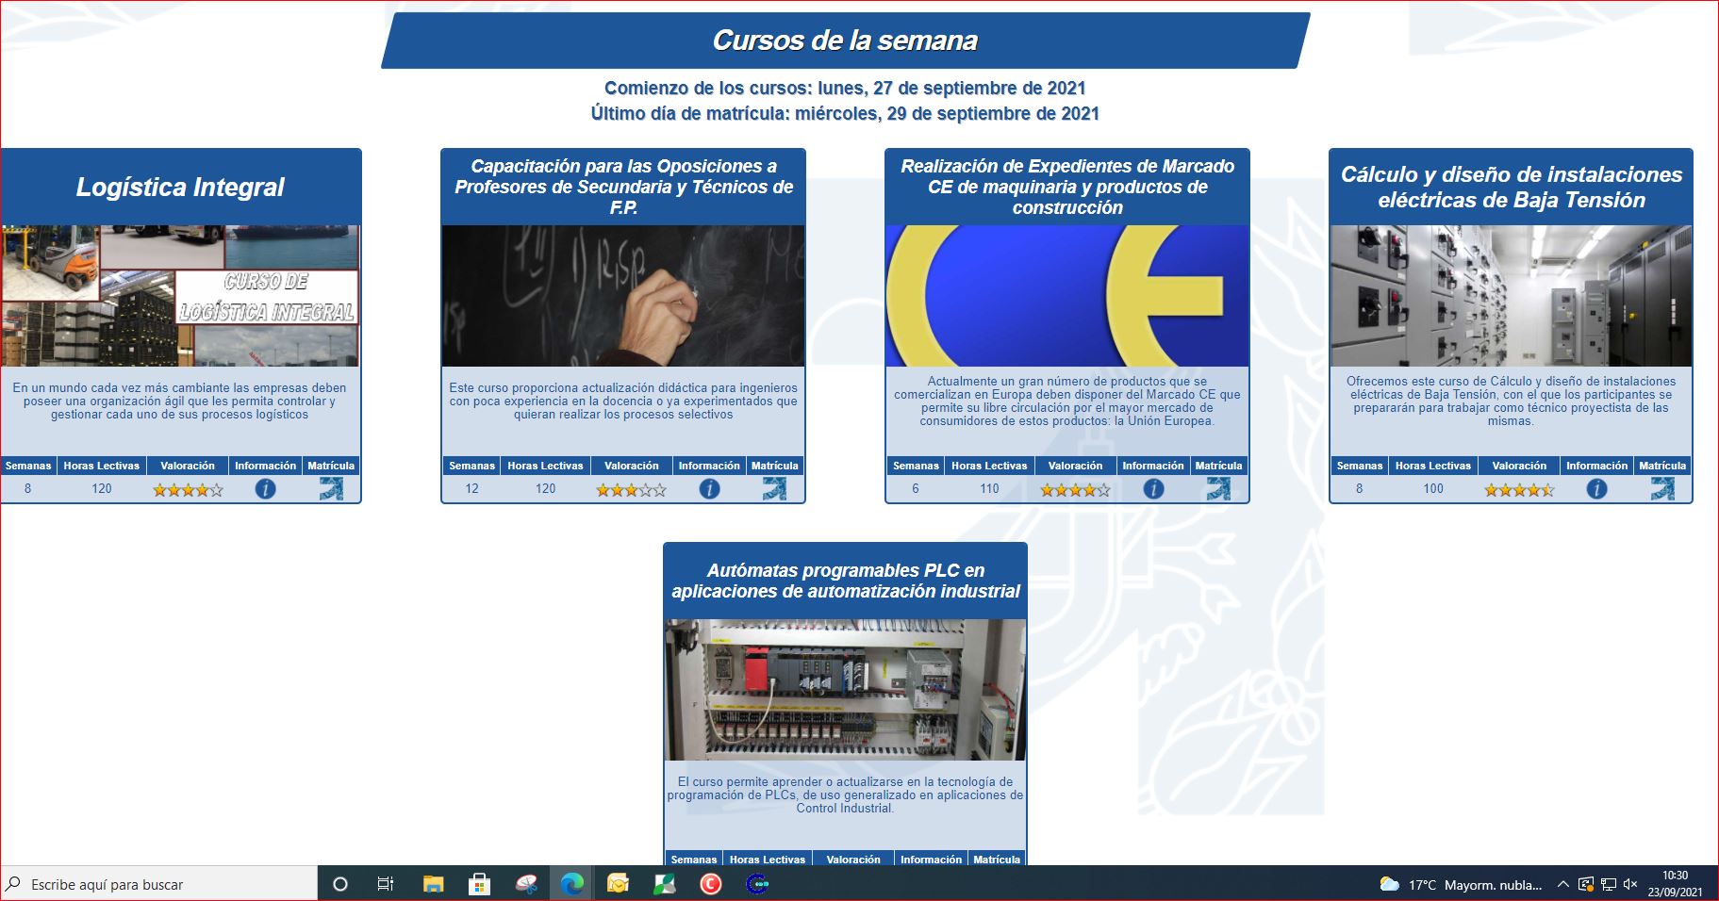The height and width of the screenshot is (901, 1719).
Task: Click description 'El curso permite aprender o actualizarse'
Action: [846, 795]
